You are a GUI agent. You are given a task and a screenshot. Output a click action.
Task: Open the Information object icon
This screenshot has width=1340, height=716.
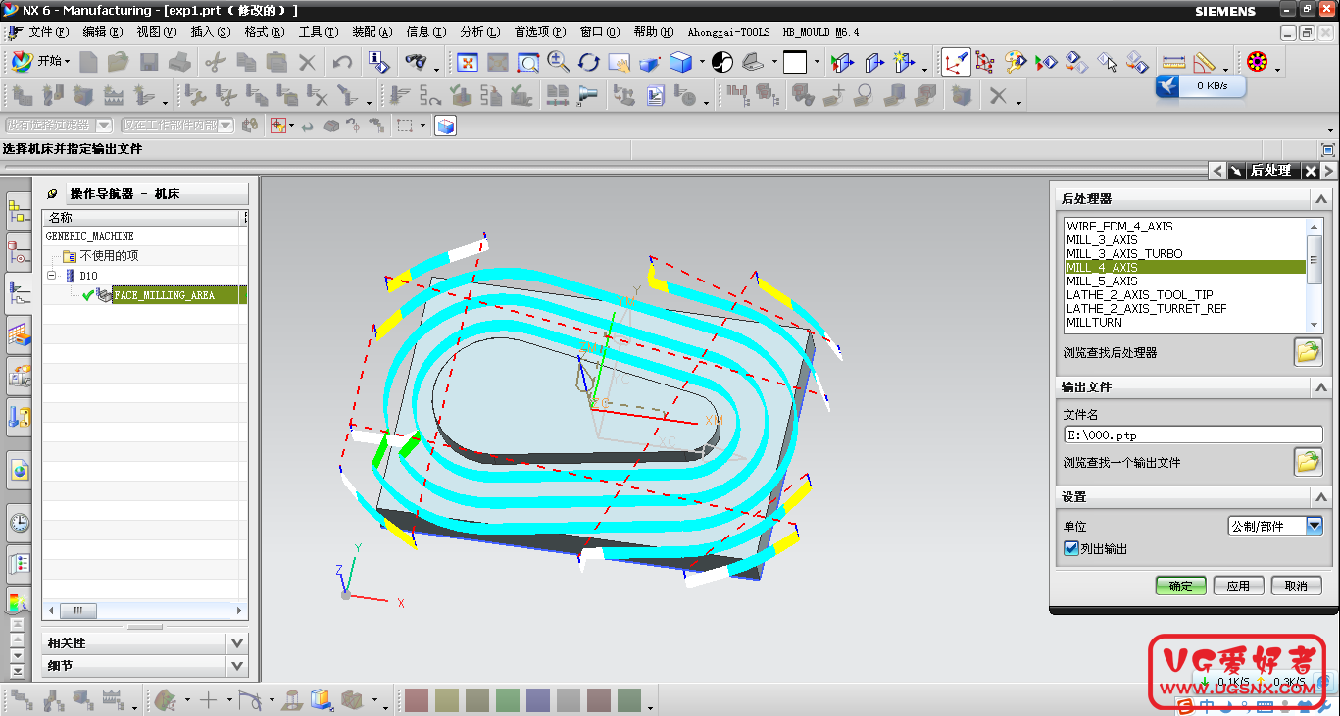pos(378,63)
